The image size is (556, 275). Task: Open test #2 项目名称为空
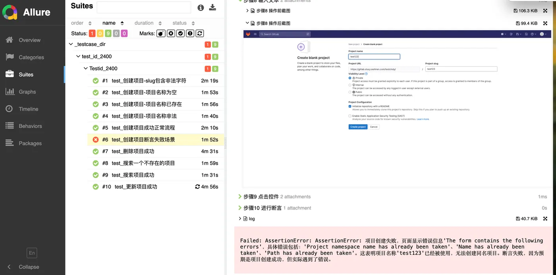[156, 92]
